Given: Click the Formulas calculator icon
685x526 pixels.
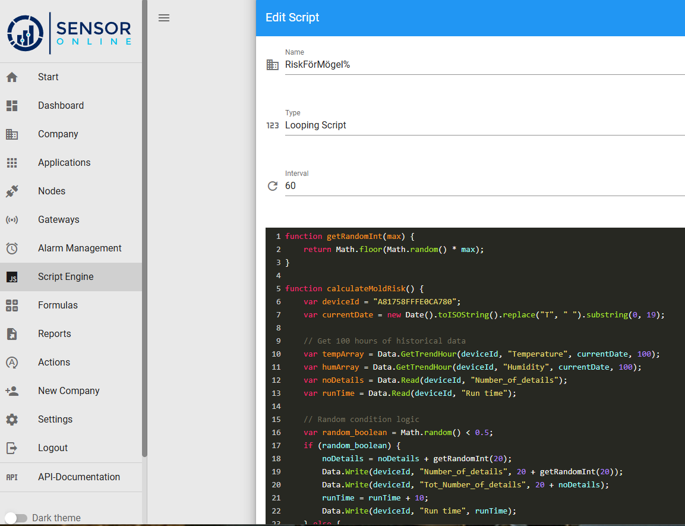Looking at the screenshot, I should (x=12, y=305).
